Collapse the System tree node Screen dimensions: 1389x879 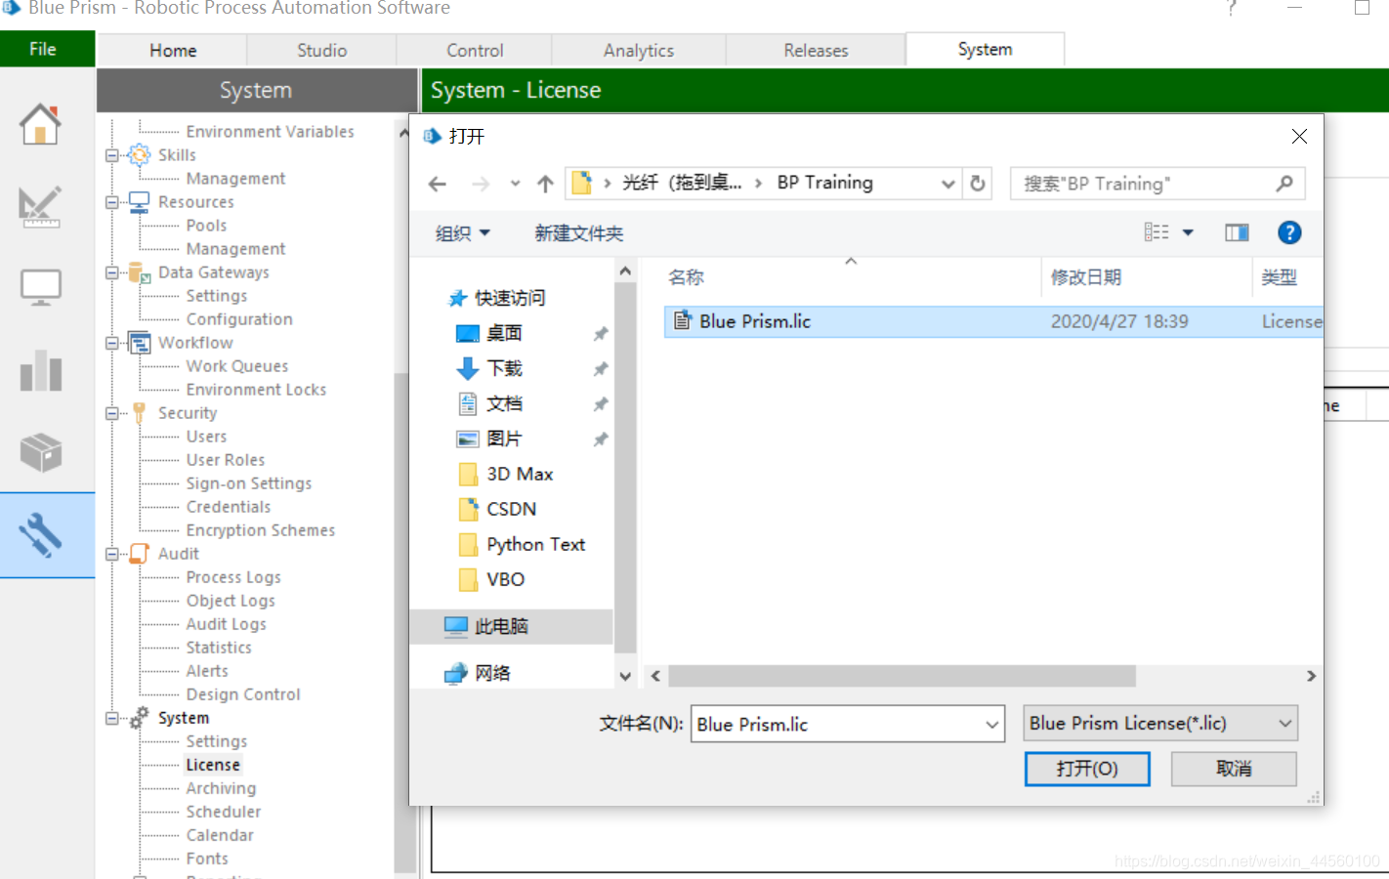click(x=111, y=718)
